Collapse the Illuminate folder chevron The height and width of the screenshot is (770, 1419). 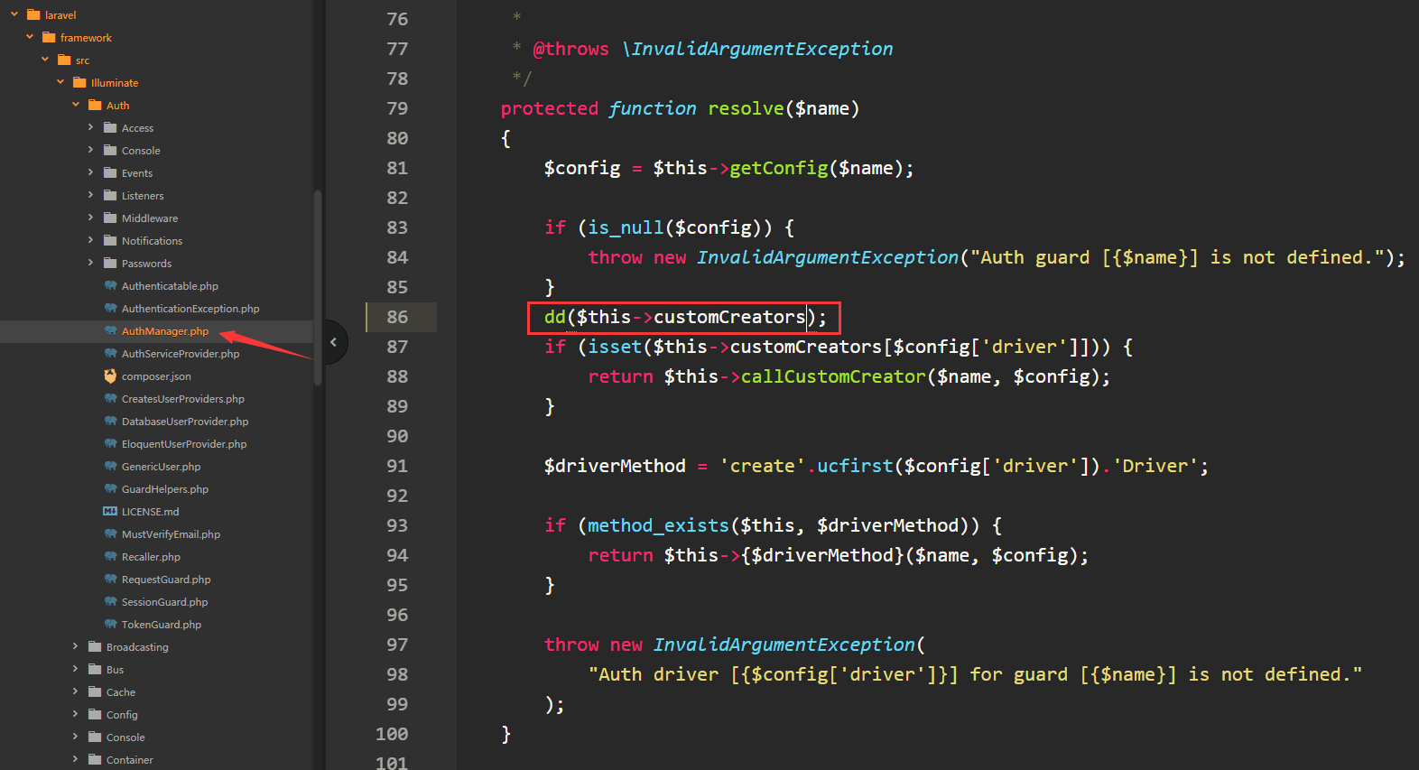(60, 82)
